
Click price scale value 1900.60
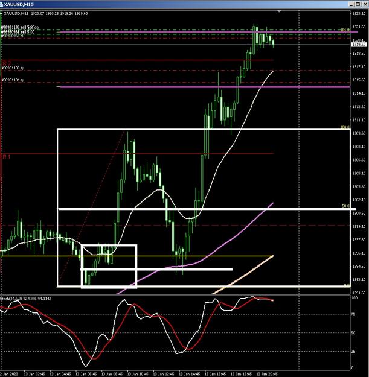(x=359, y=213)
